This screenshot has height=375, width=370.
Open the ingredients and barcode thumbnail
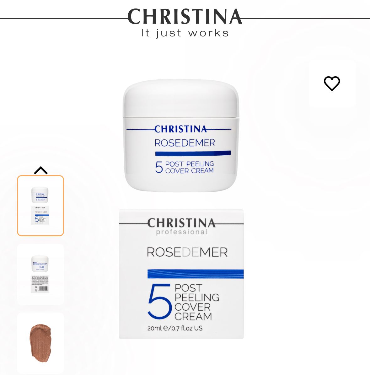[40, 274]
